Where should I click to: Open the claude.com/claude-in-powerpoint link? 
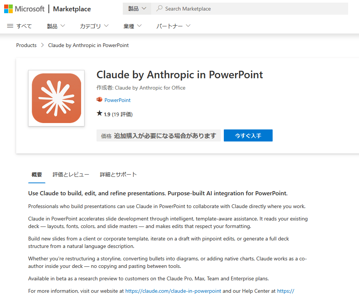pos(173,291)
